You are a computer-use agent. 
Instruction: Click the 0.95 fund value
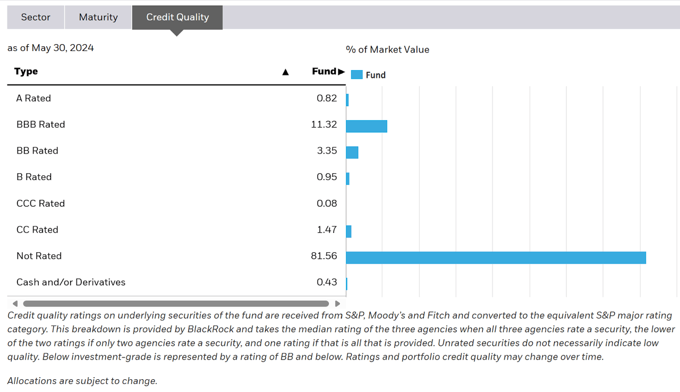tap(327, 177)
